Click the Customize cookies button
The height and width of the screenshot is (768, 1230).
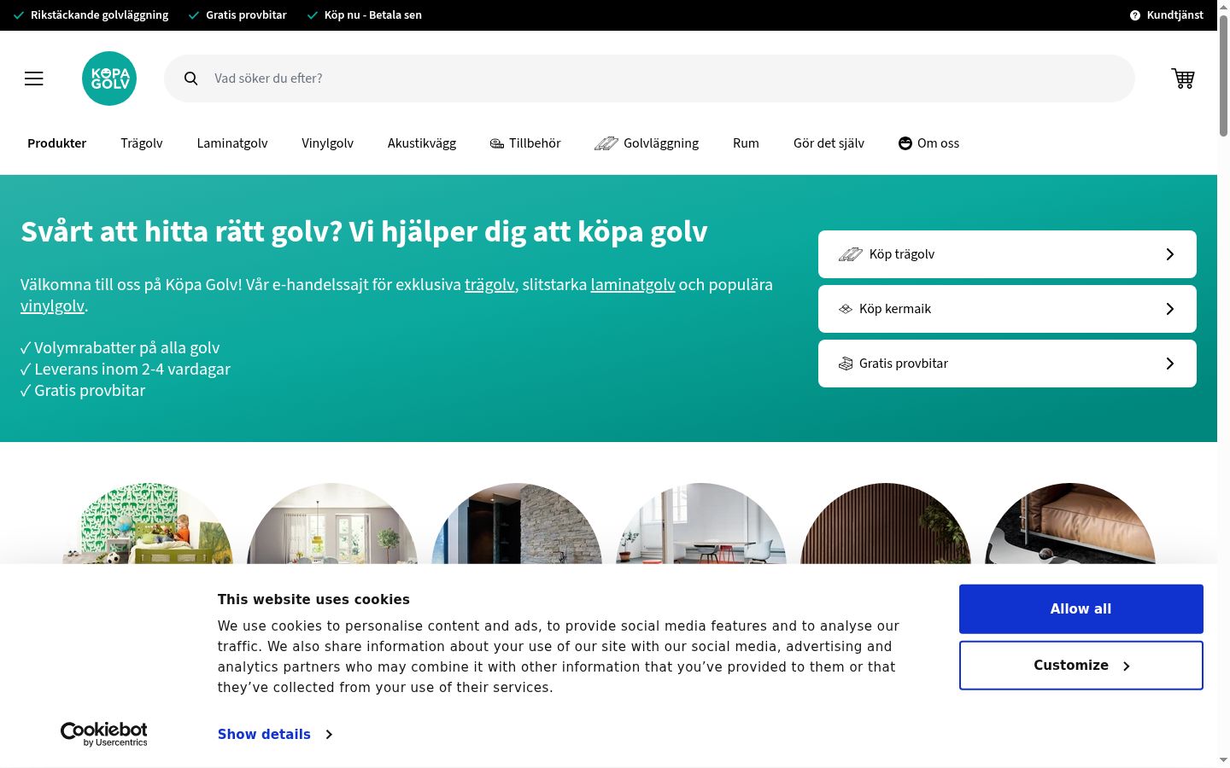(1081, 666)
